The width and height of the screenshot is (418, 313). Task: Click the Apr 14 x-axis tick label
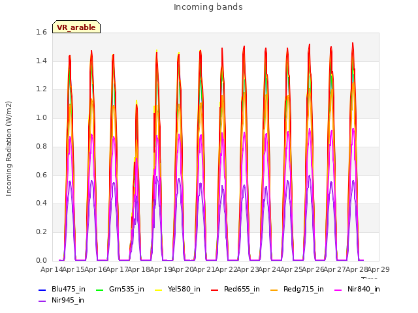52,269
